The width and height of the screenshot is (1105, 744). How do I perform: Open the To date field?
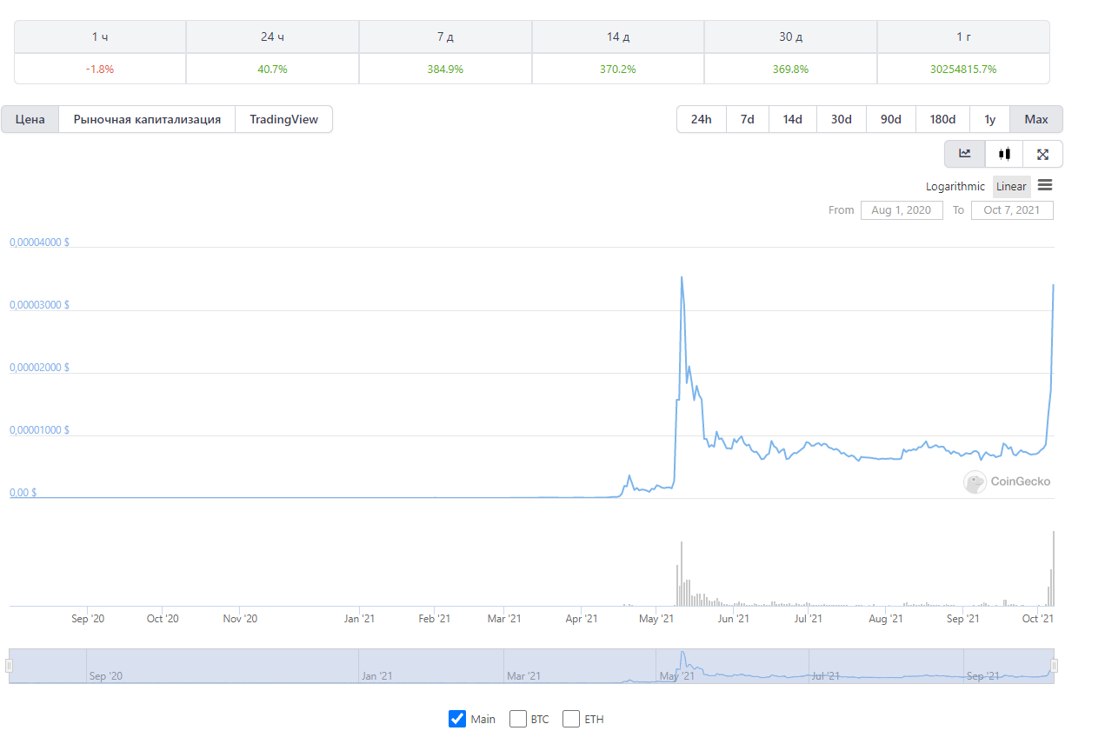tap(1011, 210)
